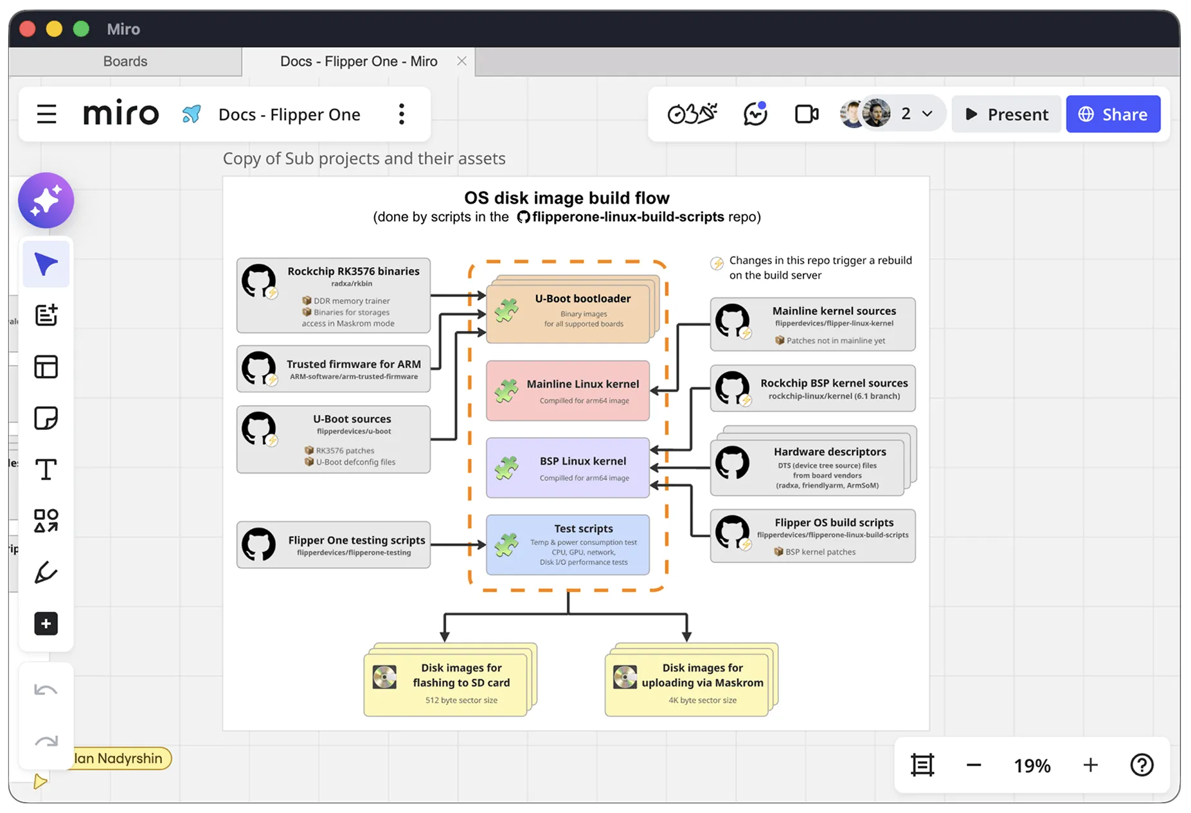Click the Share button
1191x813 pixels.
1113,114
